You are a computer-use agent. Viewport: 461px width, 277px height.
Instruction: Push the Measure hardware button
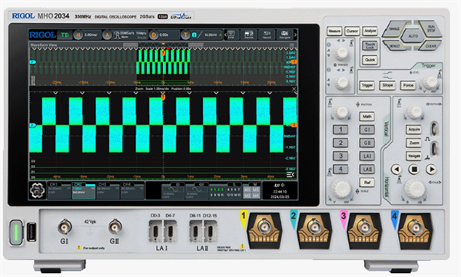click(334, 31)
